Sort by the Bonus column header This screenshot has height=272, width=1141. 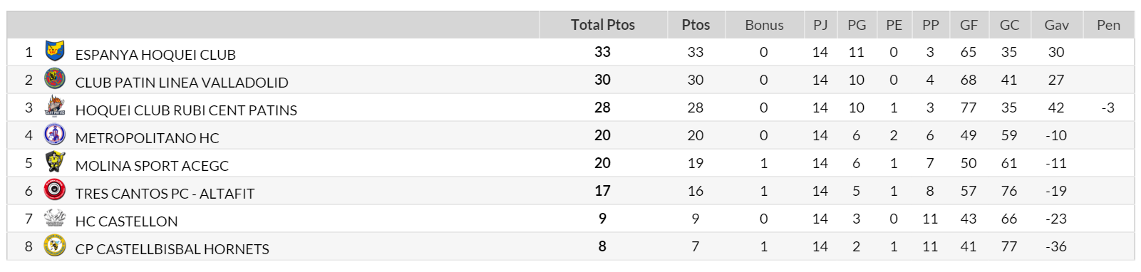pyautogui.click(x=764, y=25)
